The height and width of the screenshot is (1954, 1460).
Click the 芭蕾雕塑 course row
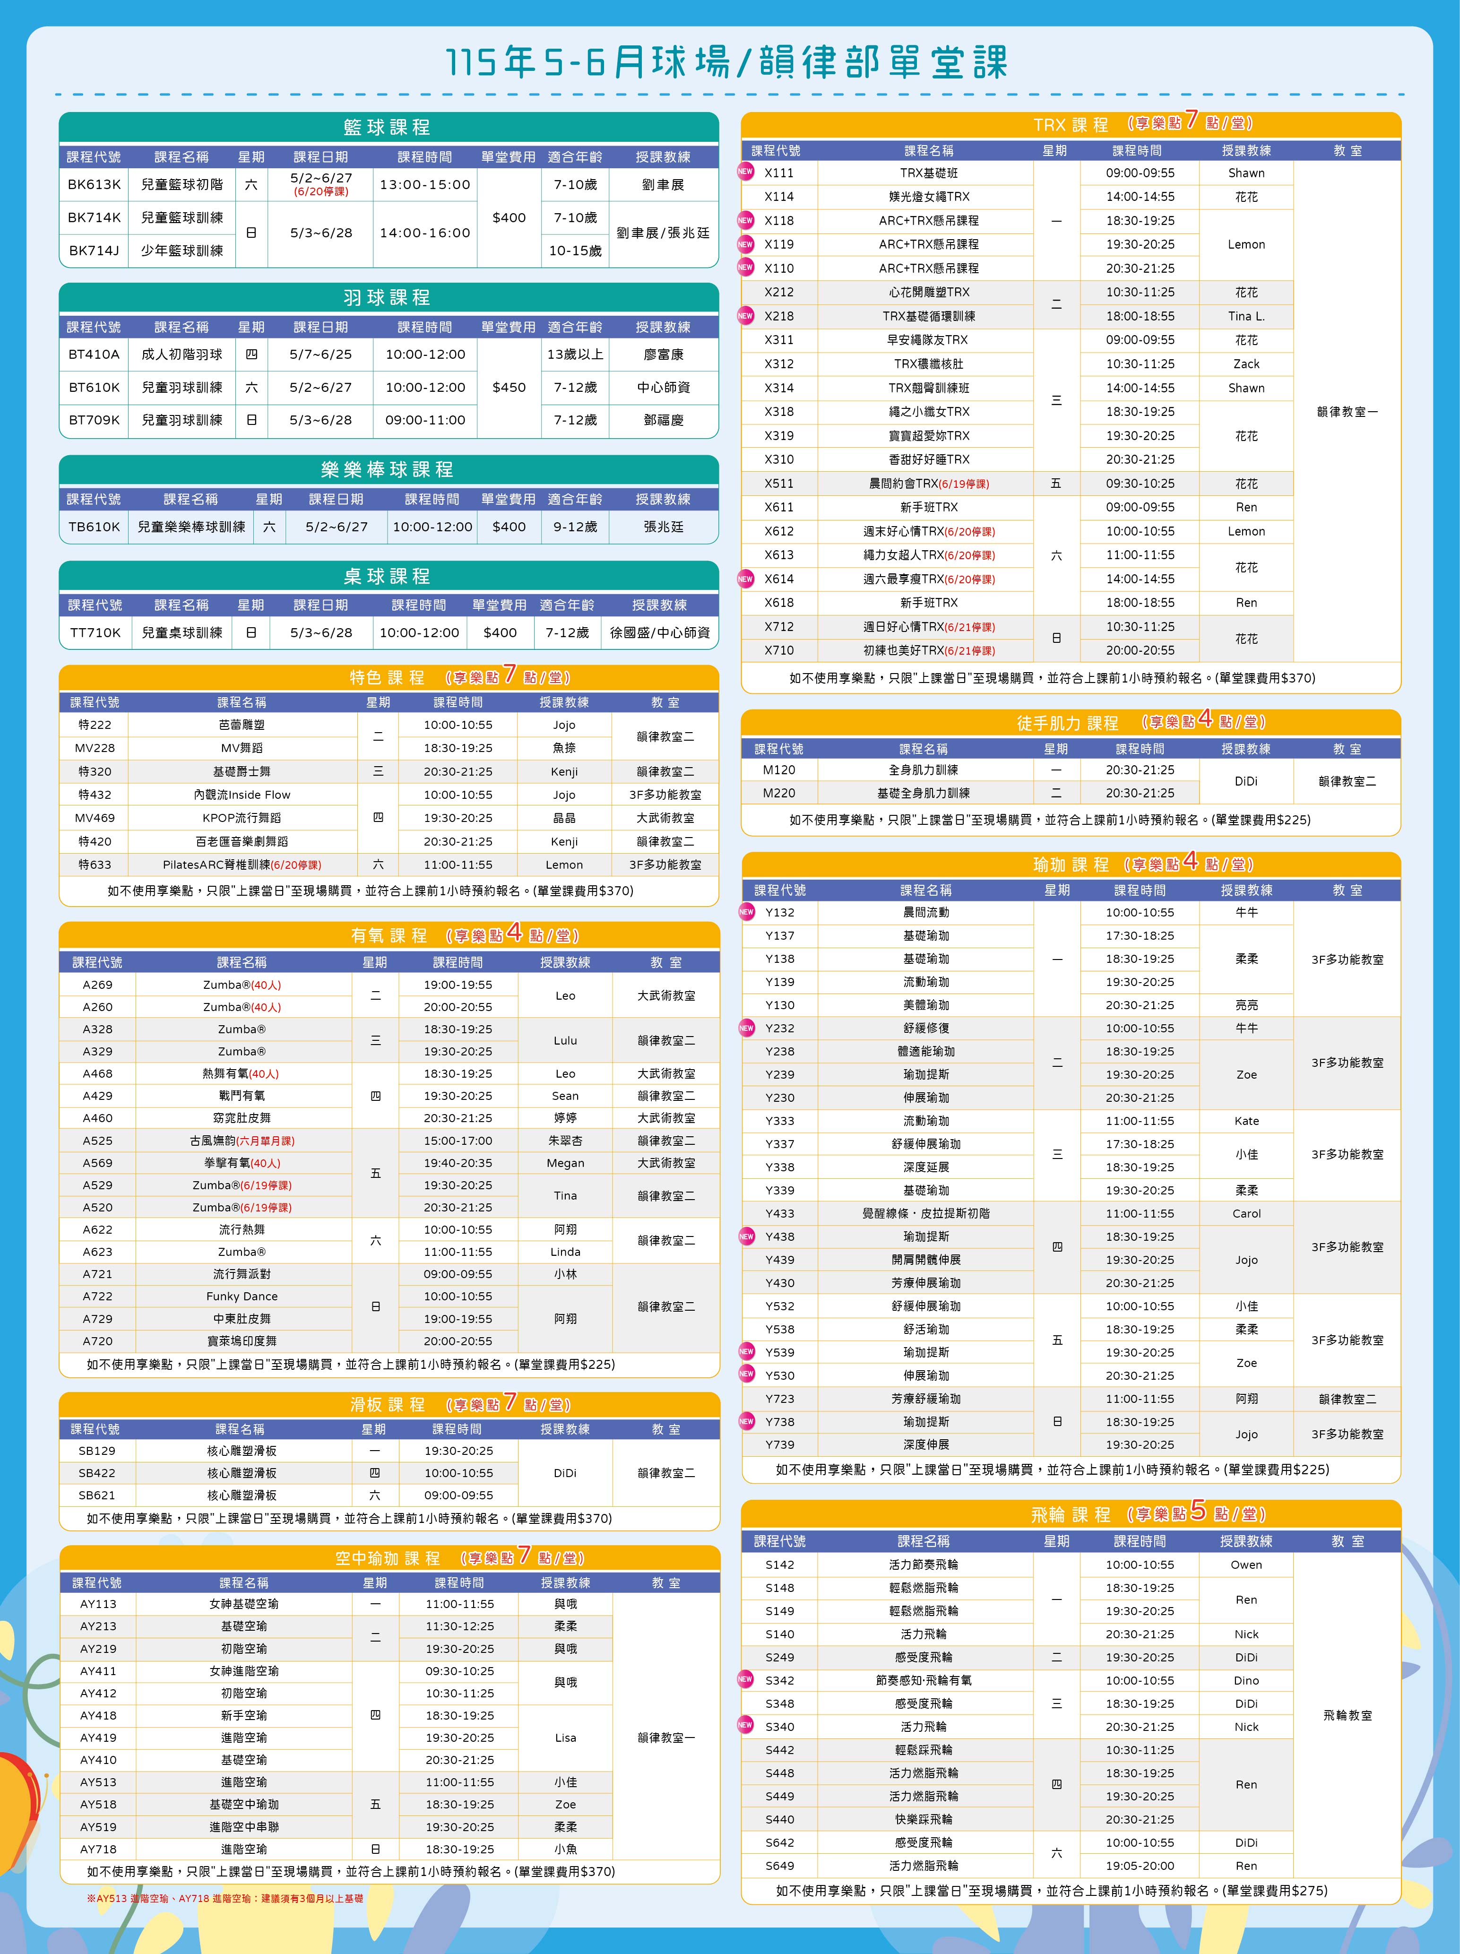[389, 724]
